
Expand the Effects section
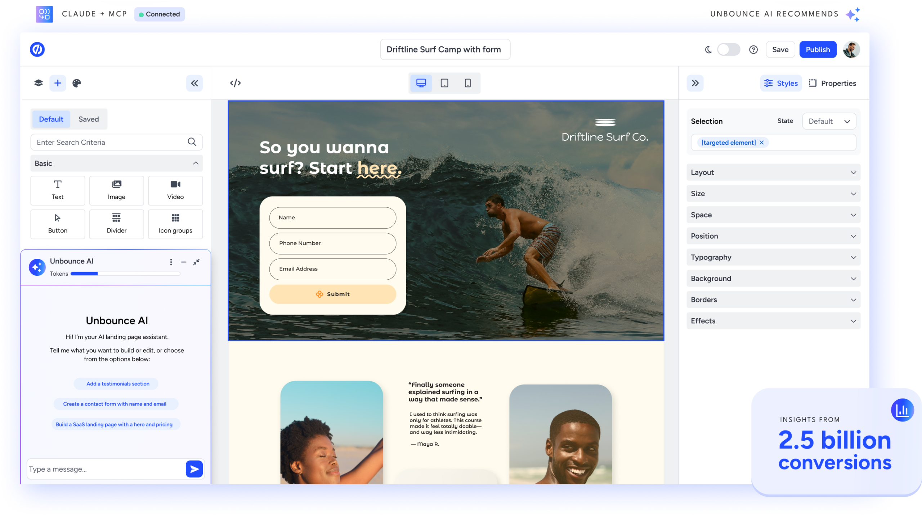click(774, 321)
